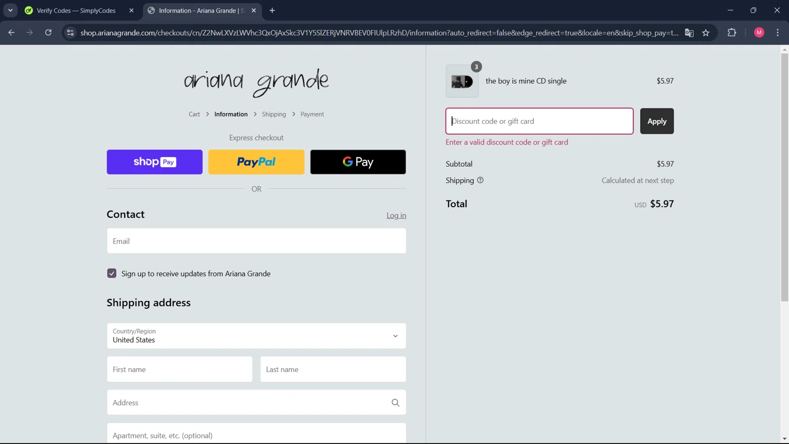Close the Verify Codes SimplyCodes tab
The image size is (789, 444).
(x=131, y=11)
